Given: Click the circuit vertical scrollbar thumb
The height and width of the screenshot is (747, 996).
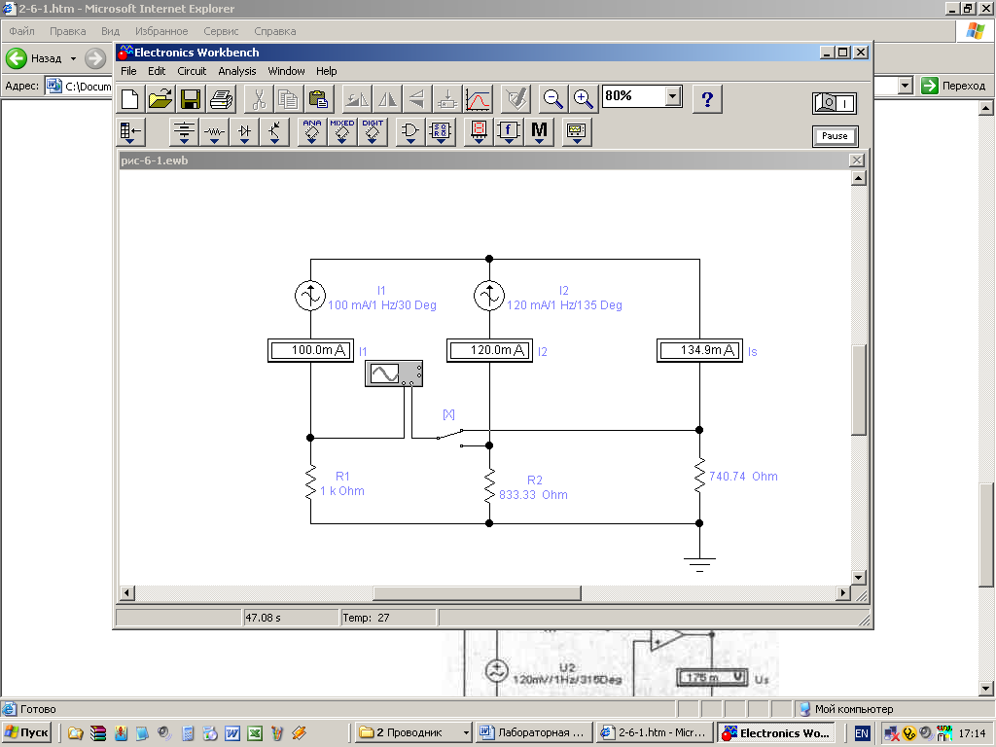Looking at the screenshot, I should click(858, 390).
